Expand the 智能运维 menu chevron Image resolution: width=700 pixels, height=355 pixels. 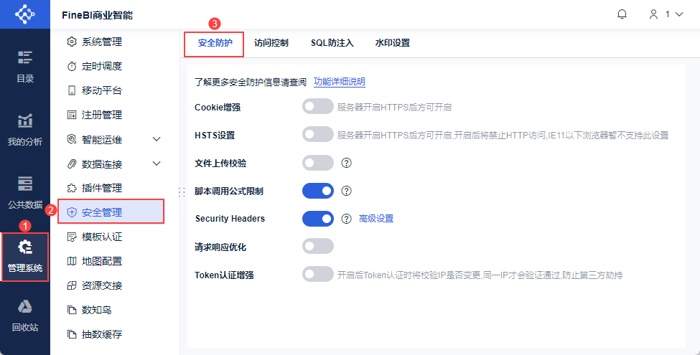point(157,139)
